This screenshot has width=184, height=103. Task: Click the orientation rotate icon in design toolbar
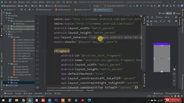click(x=152, y=17)
